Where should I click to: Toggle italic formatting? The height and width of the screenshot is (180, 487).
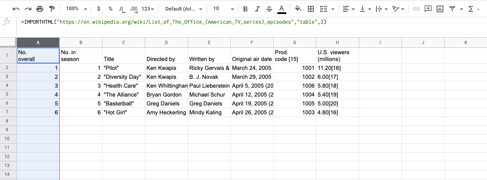click(257, 8)
